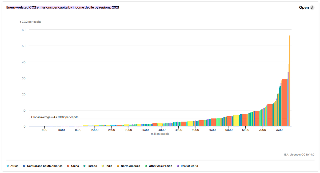
Task: Click the red-orange China legend dot
Action: 68,166
